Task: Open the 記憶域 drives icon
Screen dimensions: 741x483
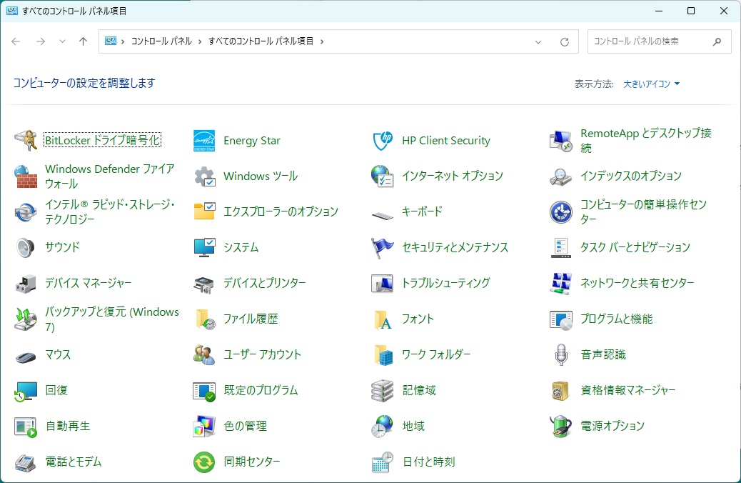Action: click(x=383, y=390)
